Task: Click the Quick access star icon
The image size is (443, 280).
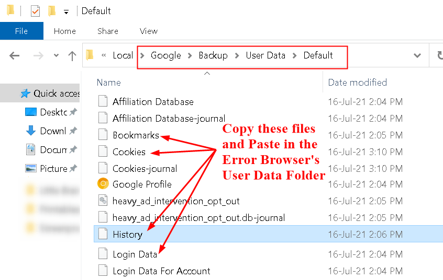Action: 25,94
